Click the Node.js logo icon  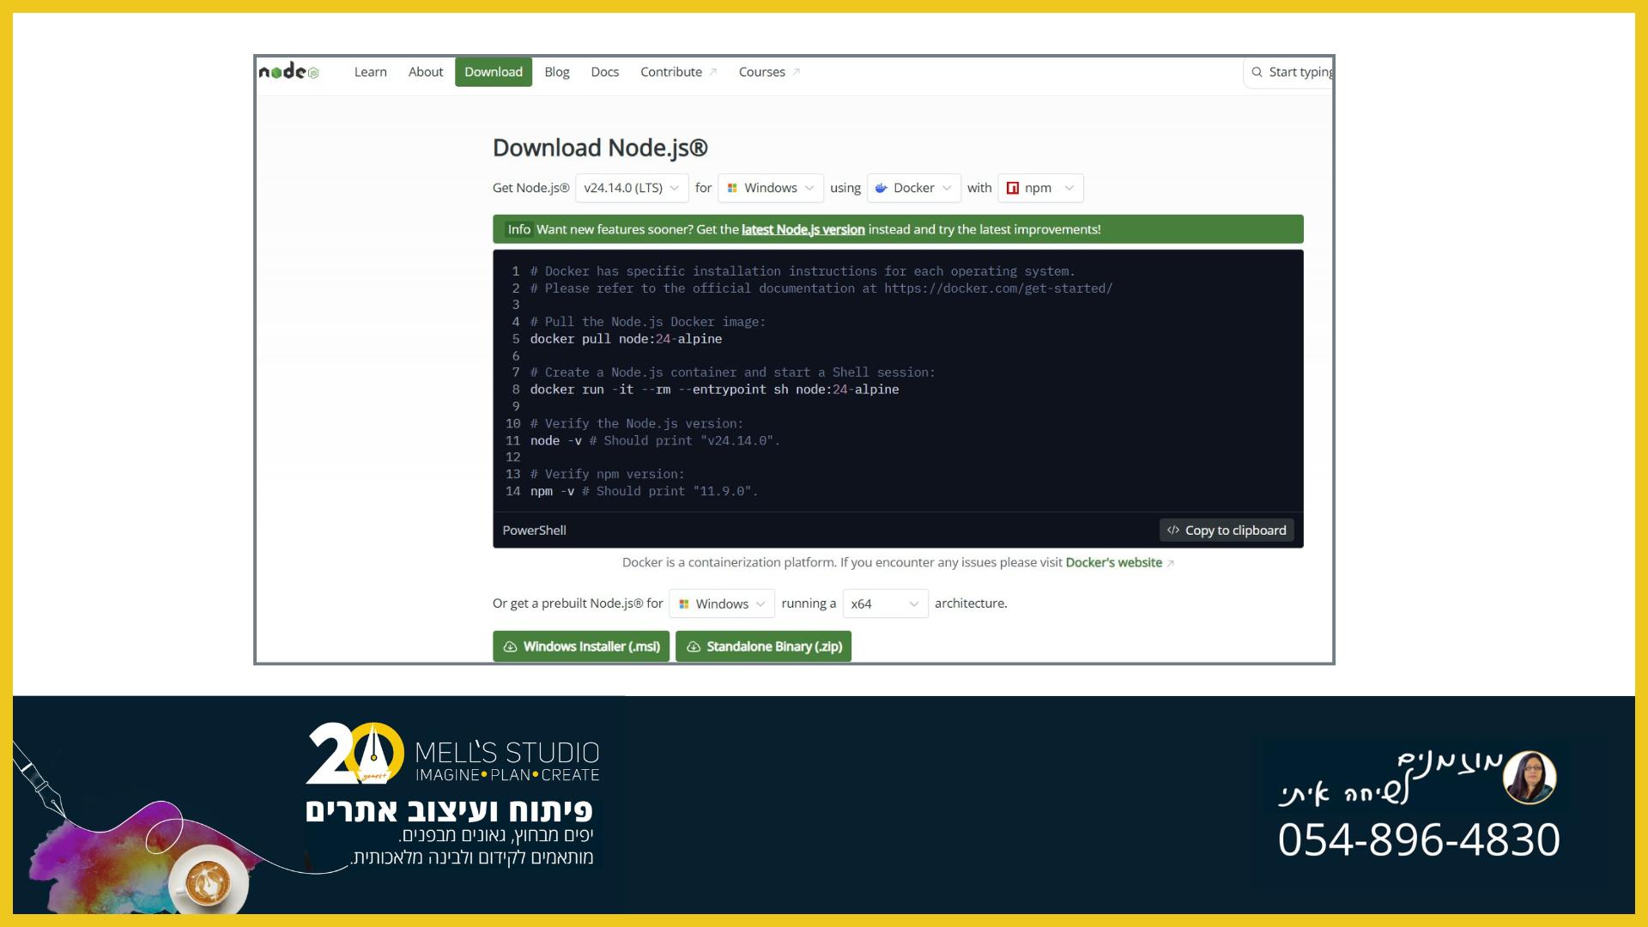tap(289, 72)
